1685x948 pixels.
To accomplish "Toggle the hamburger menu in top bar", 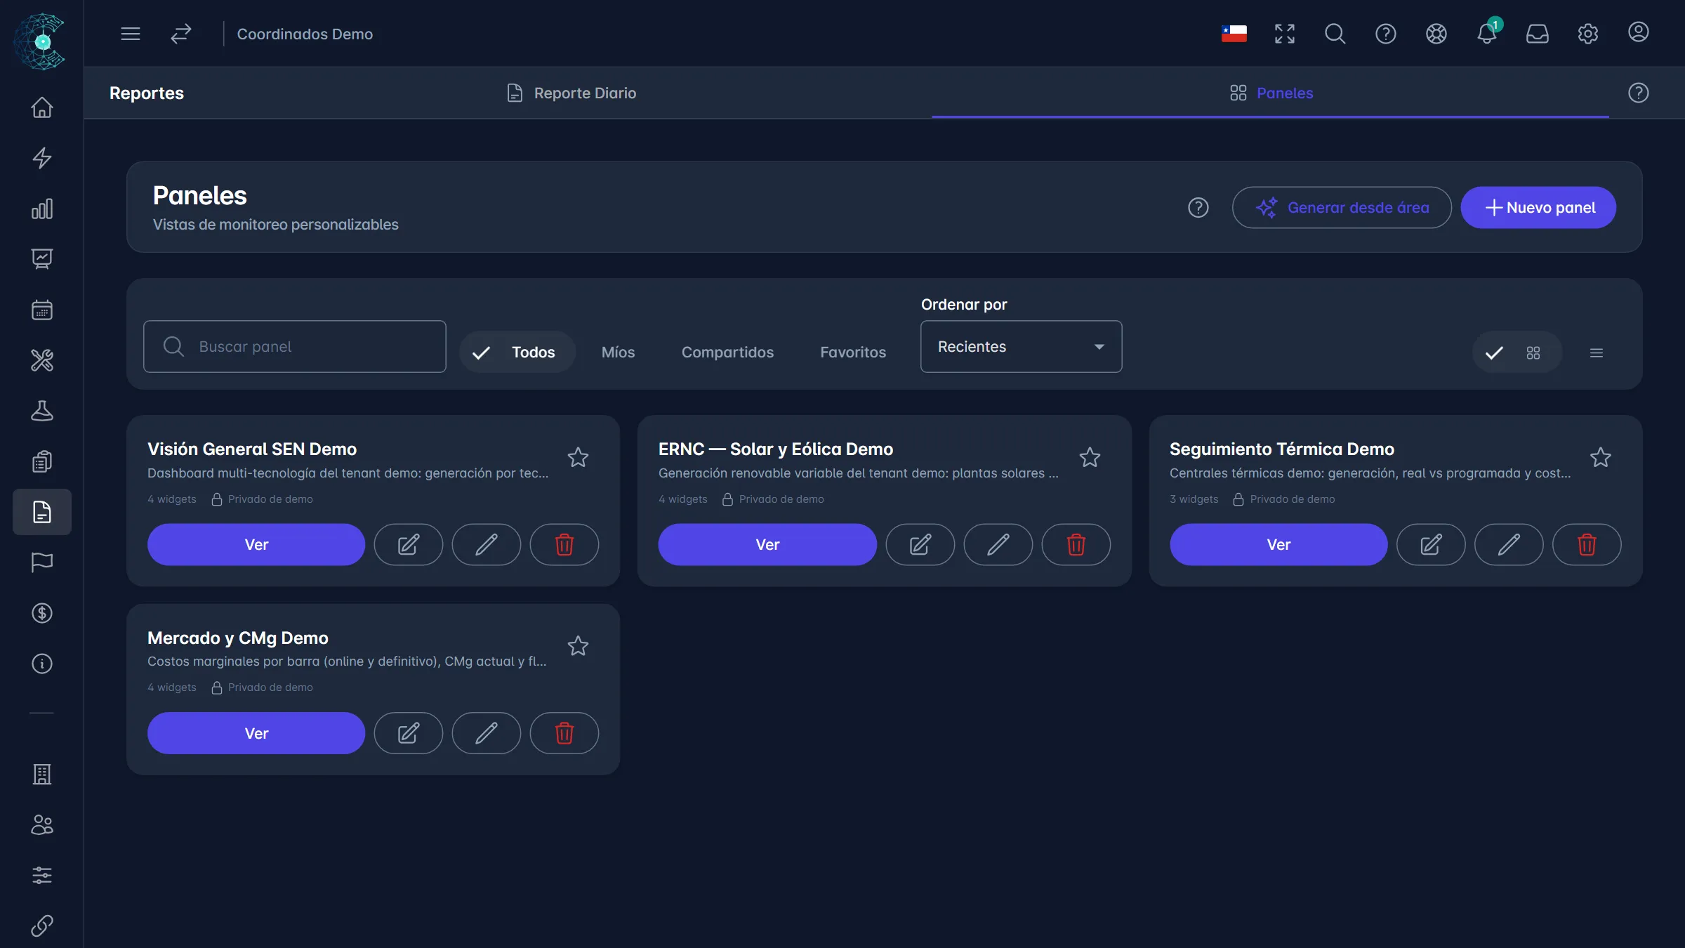I will click(131, 34).
